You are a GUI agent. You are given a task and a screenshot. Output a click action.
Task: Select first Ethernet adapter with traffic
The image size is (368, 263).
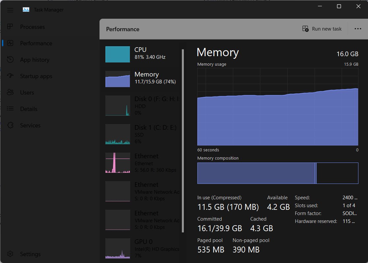[142, 163]
